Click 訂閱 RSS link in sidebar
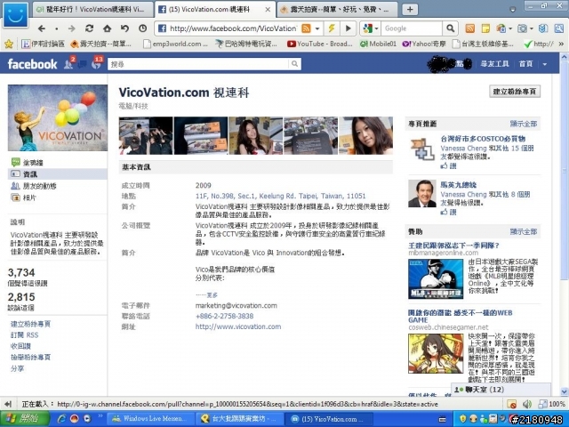569x427 pixels. click(x=24, y=335)
